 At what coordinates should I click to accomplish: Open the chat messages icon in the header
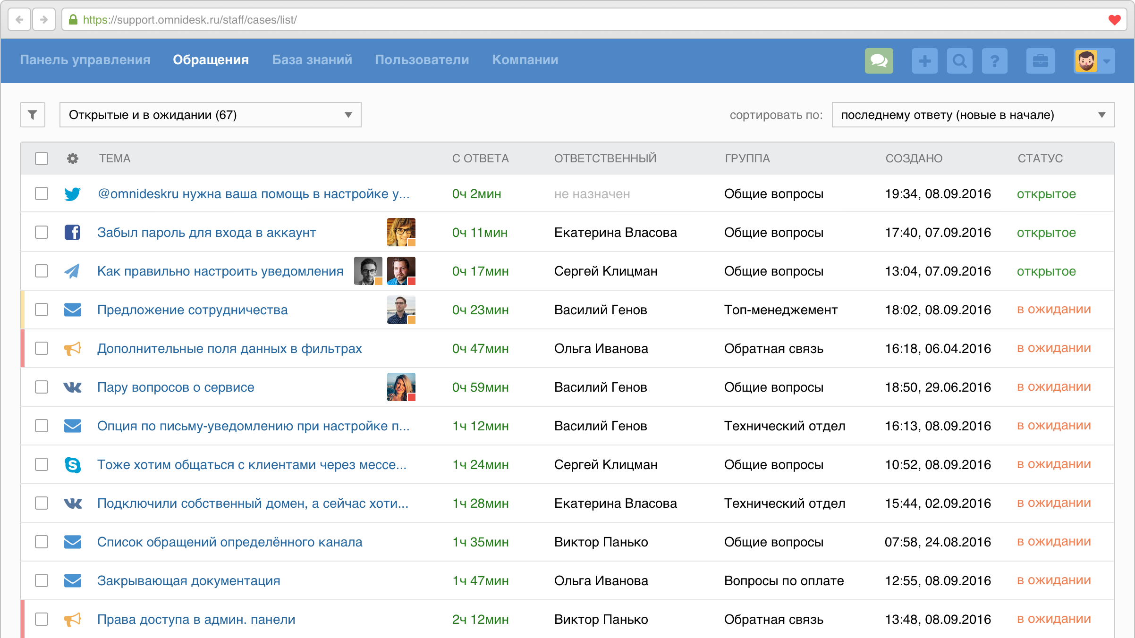879,60
